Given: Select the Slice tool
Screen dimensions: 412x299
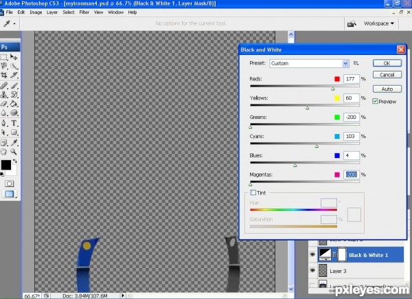Looking at the screenshot, I should pos(14,75).
